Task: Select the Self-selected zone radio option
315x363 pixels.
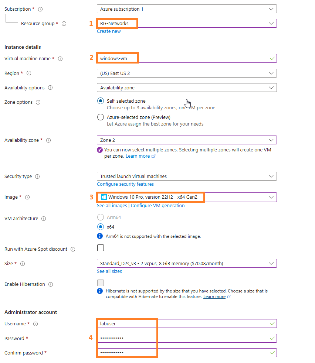Action: click(100, 101)
